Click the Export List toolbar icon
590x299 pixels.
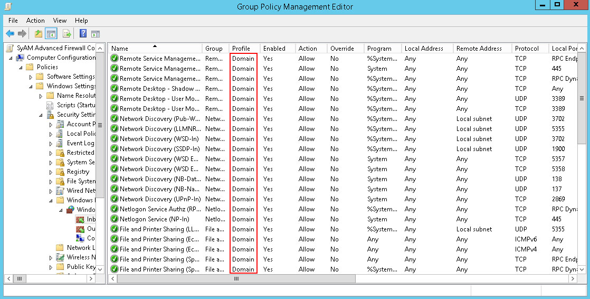coord(67,34)
